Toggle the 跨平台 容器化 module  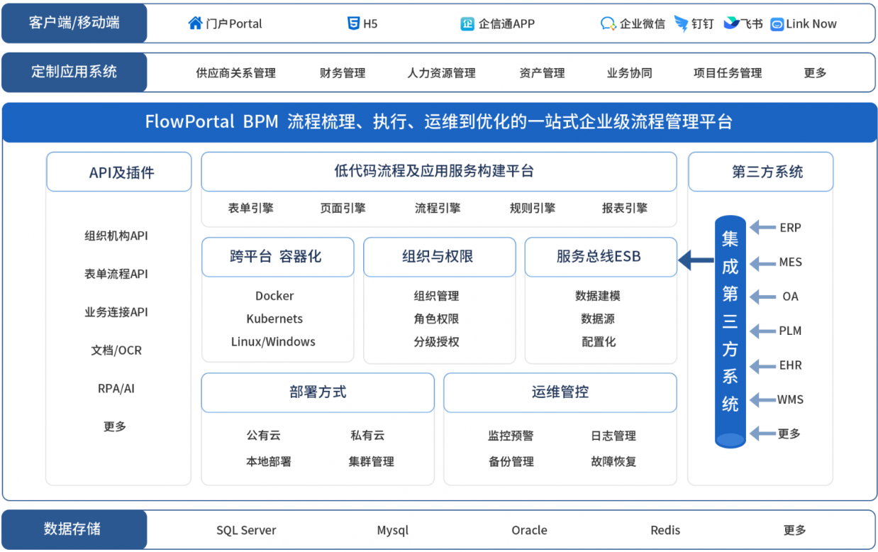[x=277, y=257]
